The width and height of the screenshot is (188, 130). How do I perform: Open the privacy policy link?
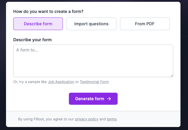87,119
